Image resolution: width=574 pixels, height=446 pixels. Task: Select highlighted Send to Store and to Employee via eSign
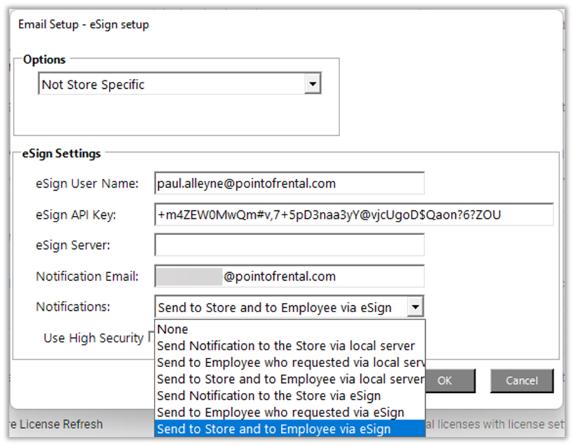click(274, 429)
